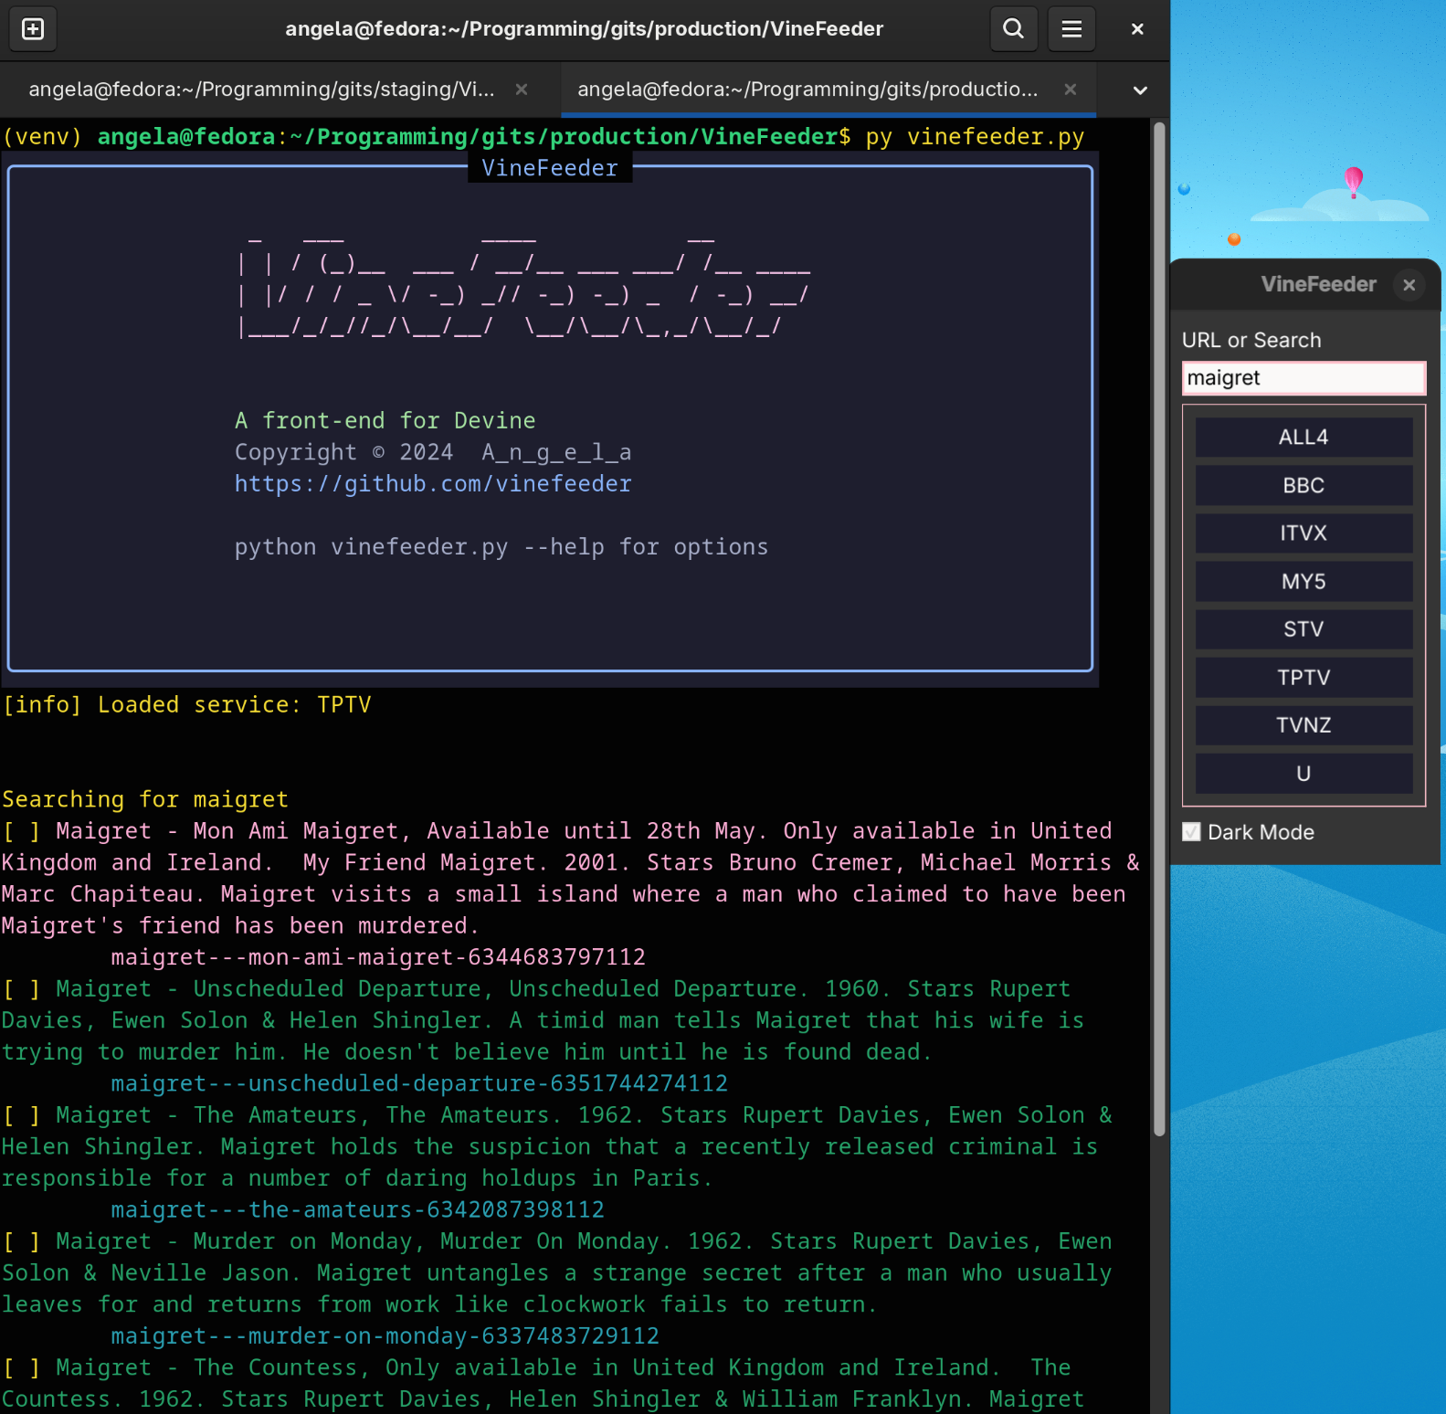
Task: Choose the BBC service button
Action: pos(1303,486)
